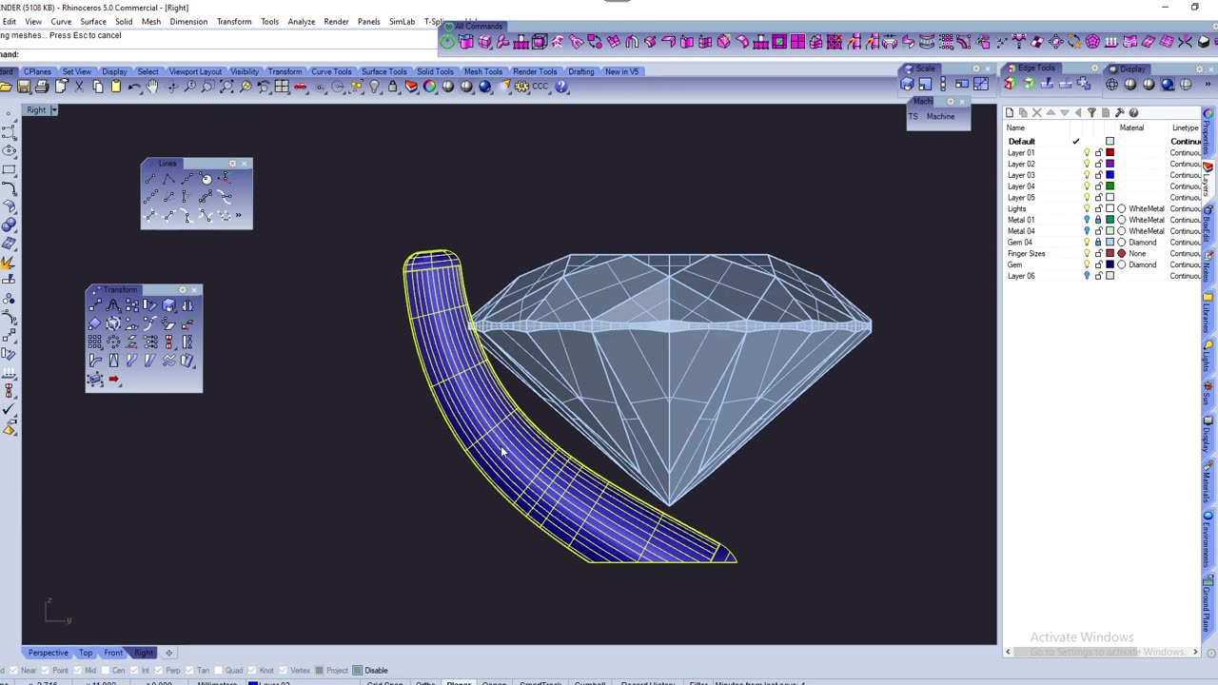Click the four-viewport layout icon
Viewport: 1218px width, 685px height.
click(x=282, y=87)
